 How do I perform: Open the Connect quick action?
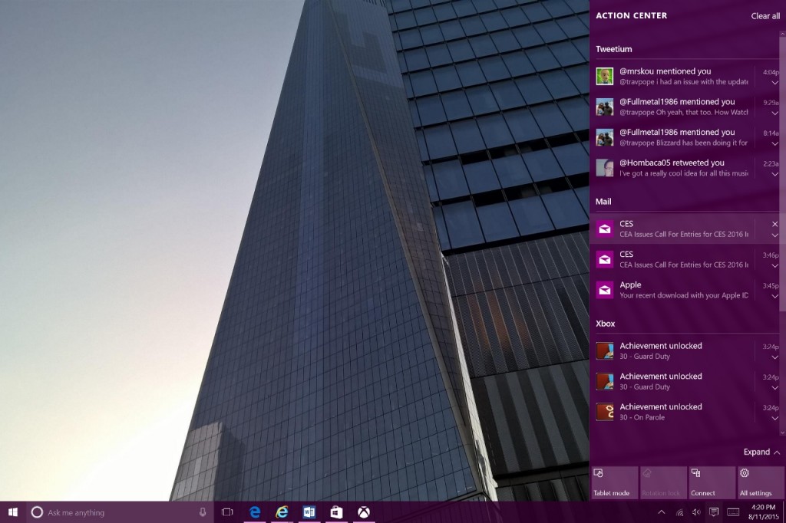pos(711,482)
